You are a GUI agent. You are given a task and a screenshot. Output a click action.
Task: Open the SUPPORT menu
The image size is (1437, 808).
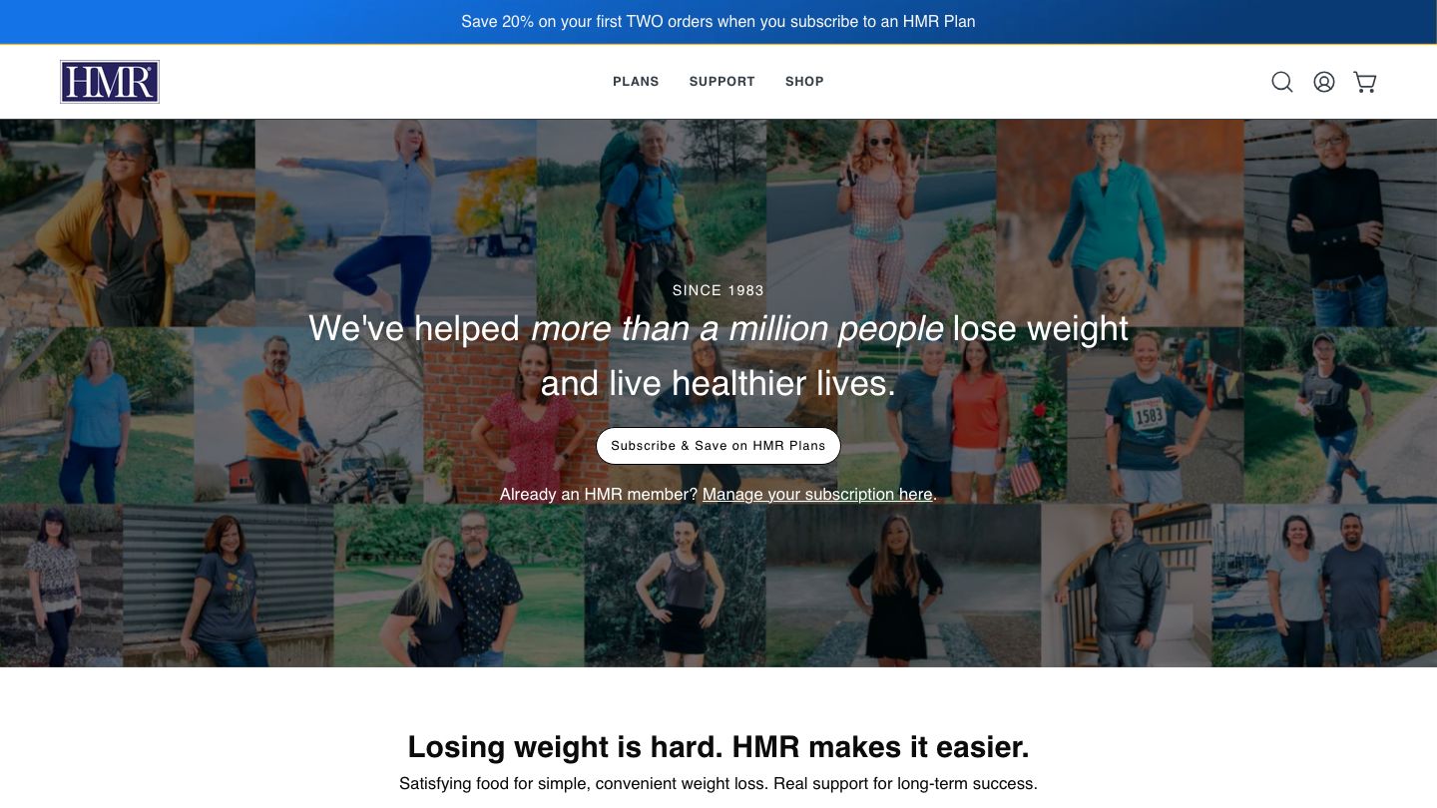point(722,82)
